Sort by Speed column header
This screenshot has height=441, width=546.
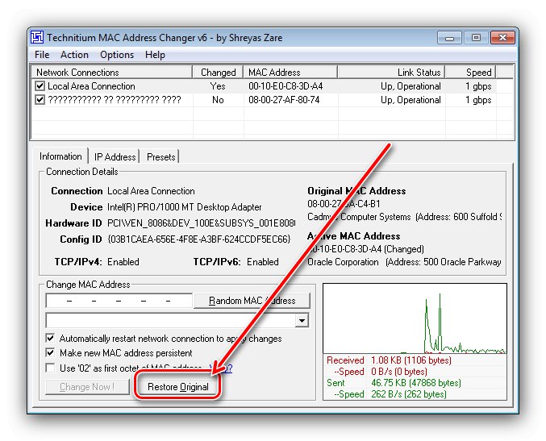click(x=470, y=72)
